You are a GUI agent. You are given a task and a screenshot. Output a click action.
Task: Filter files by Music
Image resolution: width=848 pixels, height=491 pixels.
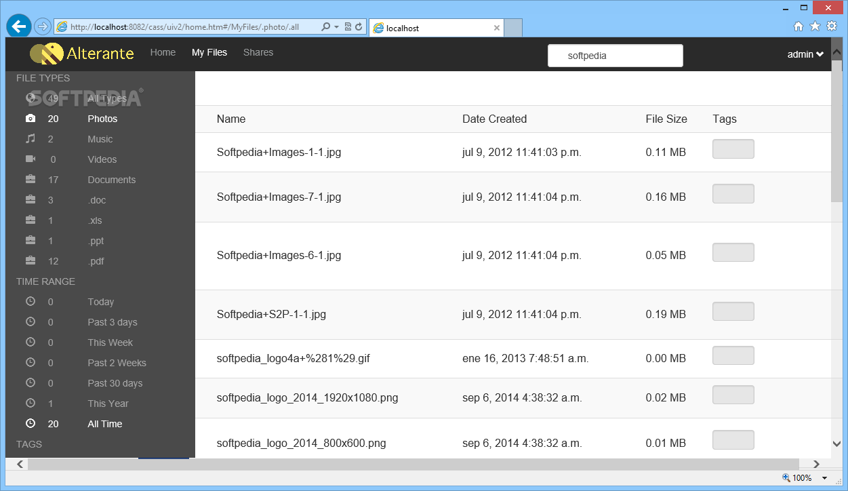tap(100, 139)
